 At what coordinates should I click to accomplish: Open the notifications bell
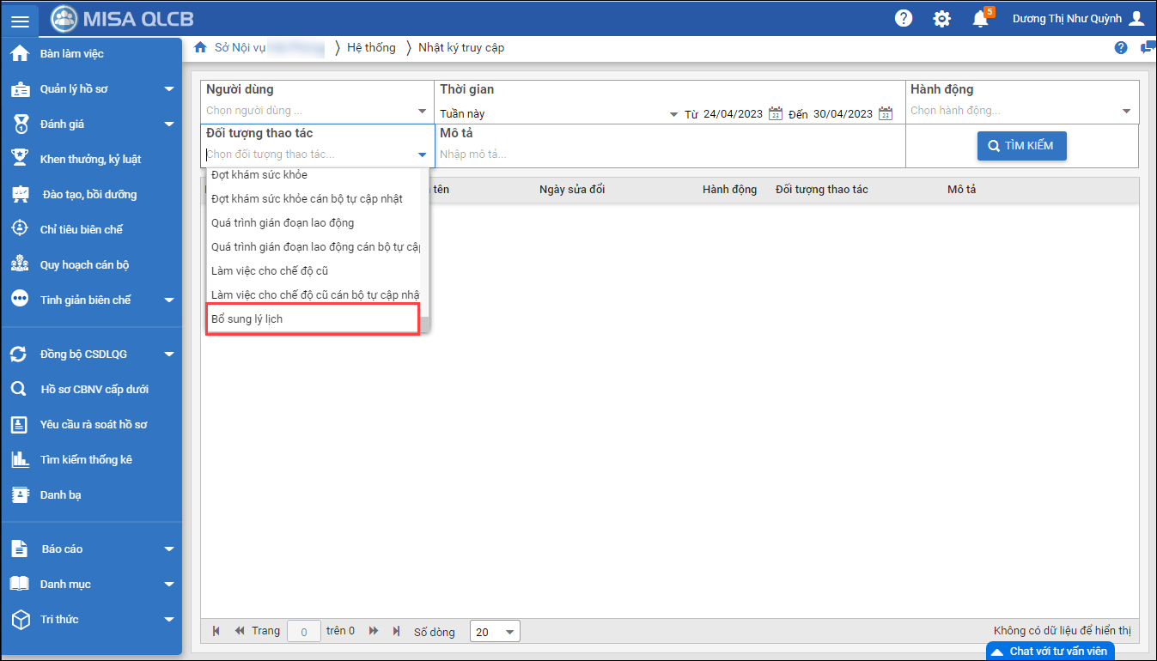point(980,19)
